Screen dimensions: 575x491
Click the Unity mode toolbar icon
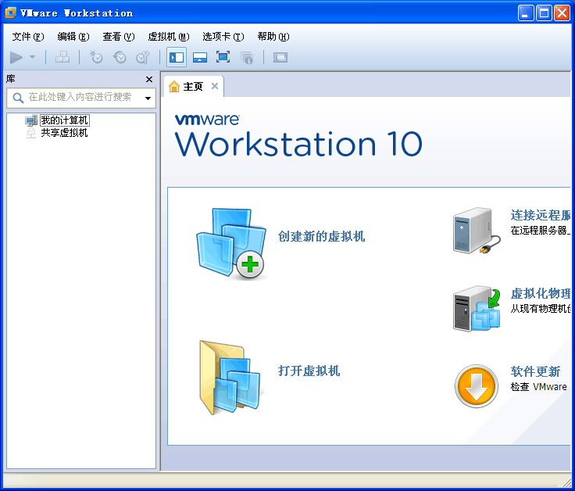pyautogui.click(x=247, y=58)
